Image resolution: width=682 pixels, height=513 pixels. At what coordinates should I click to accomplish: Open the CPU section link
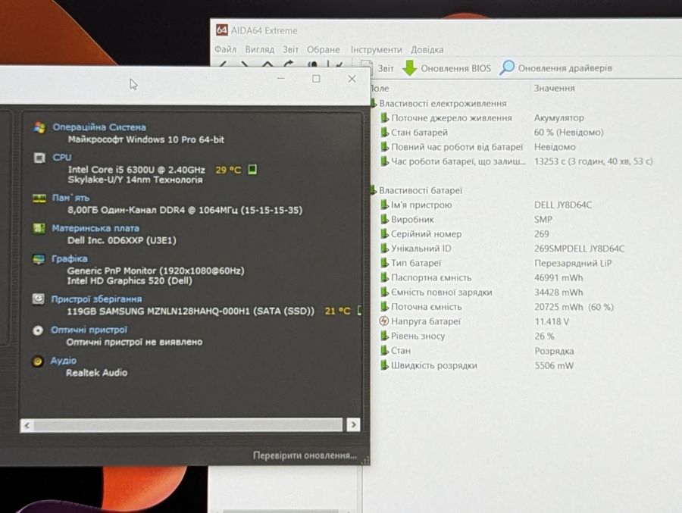coord(62,157)
